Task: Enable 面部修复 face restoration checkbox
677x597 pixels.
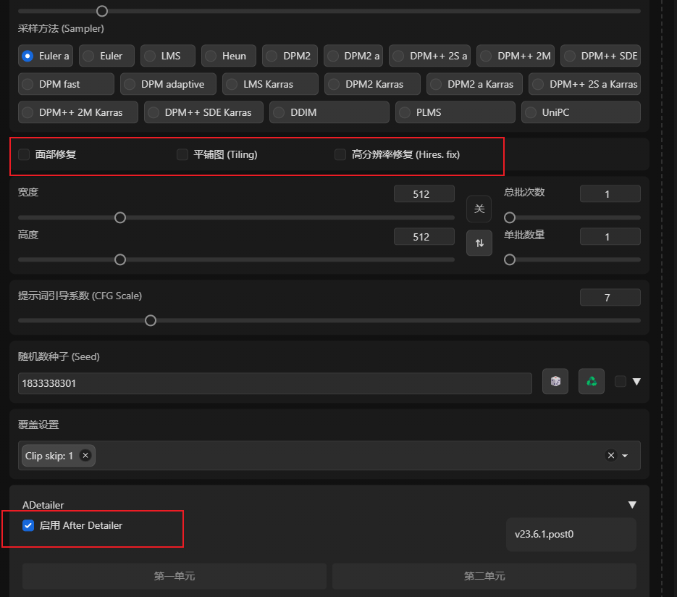Action: coord(24,154)
